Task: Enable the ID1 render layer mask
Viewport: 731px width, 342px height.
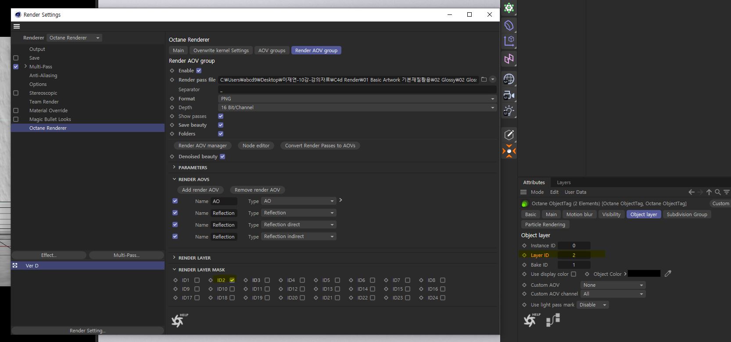Action: [197, 280]
